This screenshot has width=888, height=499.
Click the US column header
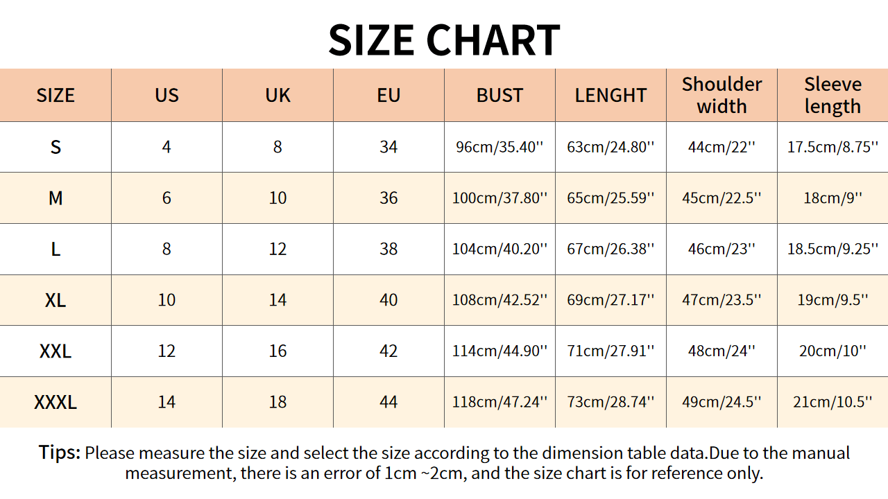click(166, 96)
